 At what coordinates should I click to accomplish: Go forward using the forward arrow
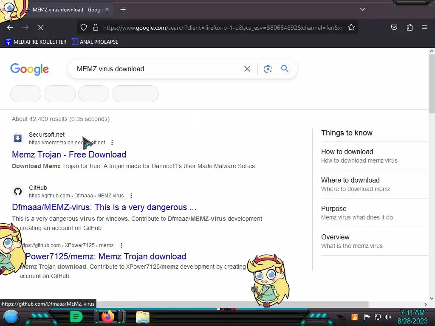coord(25,28)
